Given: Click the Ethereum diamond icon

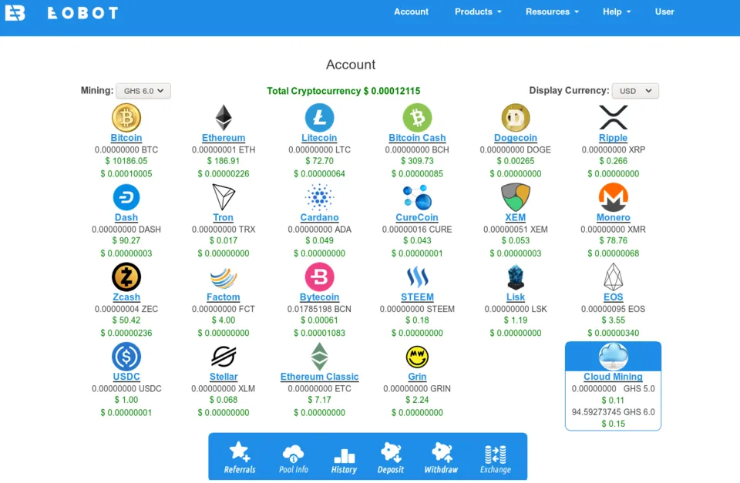Looking at the screenshot, I should click(x=224, y=117).
